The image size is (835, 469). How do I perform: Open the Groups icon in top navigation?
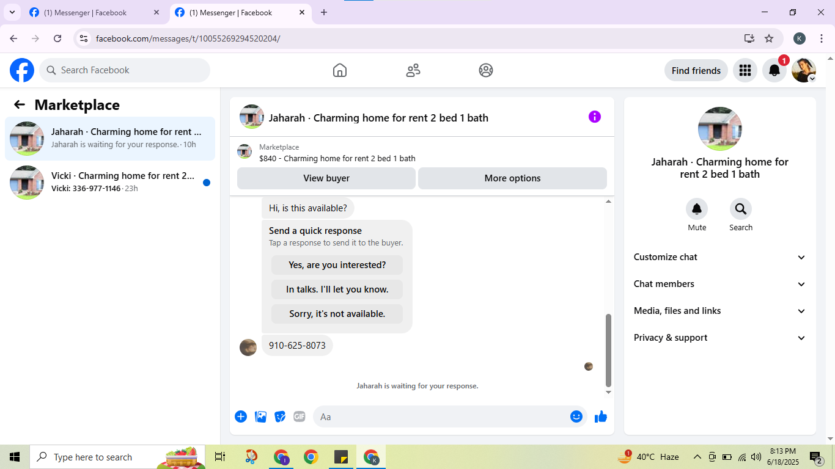point(486,70)
